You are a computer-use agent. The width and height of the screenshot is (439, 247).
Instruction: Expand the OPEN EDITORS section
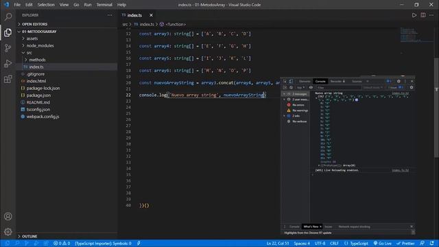coord(34,25)
